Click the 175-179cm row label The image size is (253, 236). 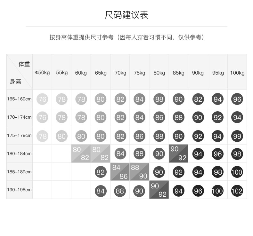click(19, 135)
